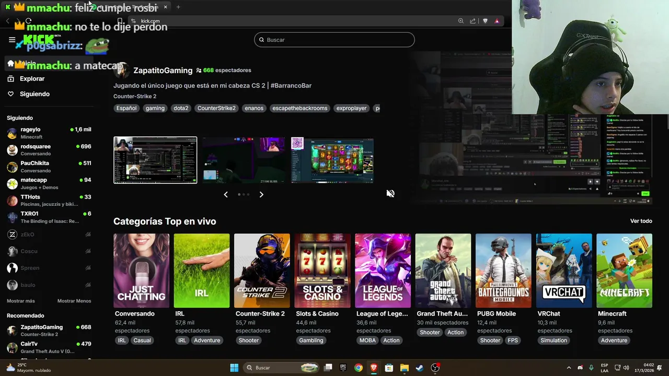Collapse list with Mostrar Menos
This screenshot has width=669, height=376.
tap(74, 301)
